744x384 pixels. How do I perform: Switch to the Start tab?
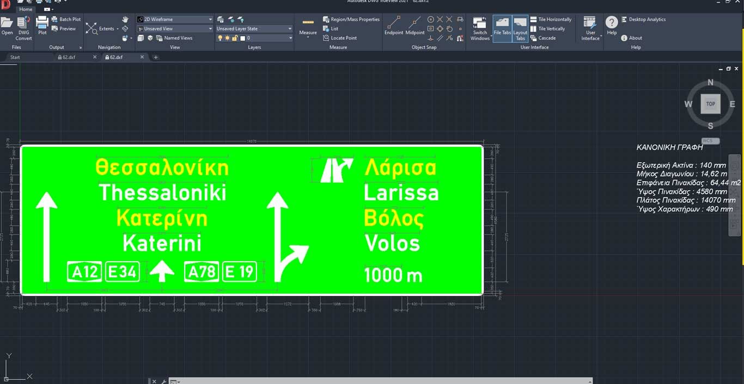click(15, 57)
